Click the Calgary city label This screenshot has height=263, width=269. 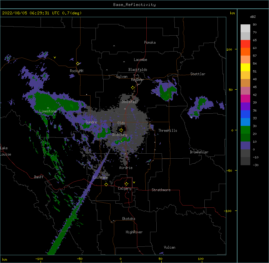[125, 188]
